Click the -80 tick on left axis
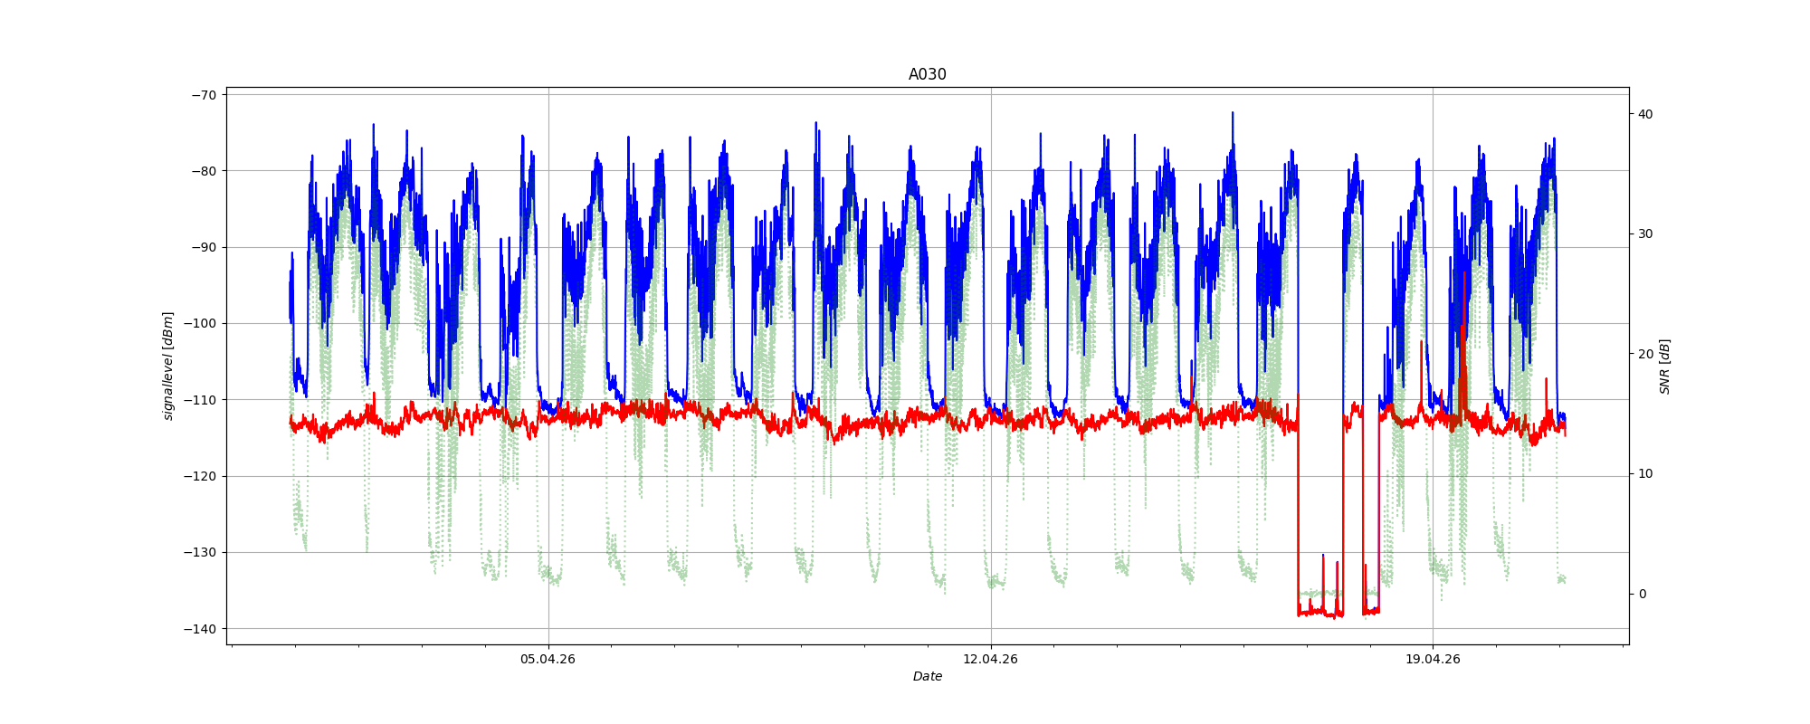The width and height of the screenshot is (1810, 724). [x=204, y=171]
